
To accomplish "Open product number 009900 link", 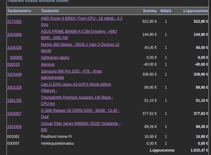I will coord(16,58).
